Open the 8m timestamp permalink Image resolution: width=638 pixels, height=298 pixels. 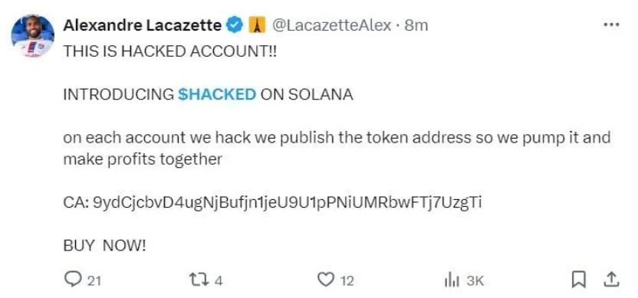416,25
